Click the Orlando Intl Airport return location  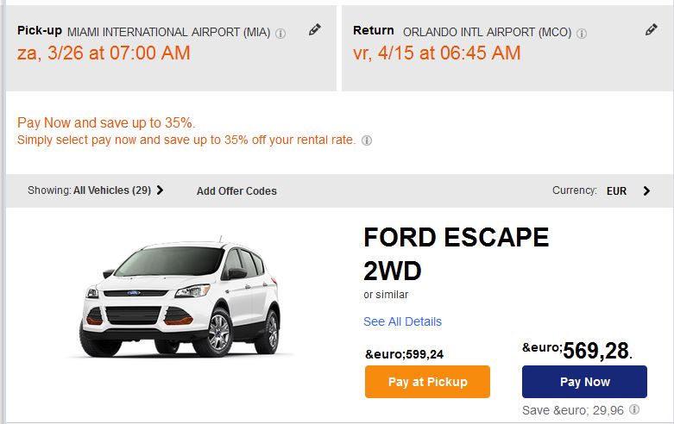[x=487, y=33]
